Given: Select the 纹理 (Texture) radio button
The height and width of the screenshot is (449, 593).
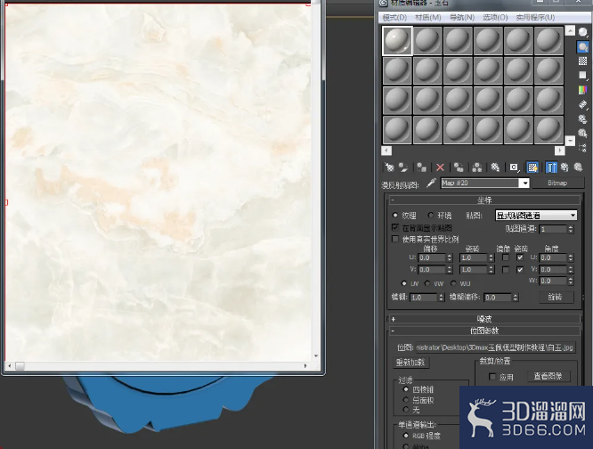Looking at the screenshot, I should (x=395, y=216).
